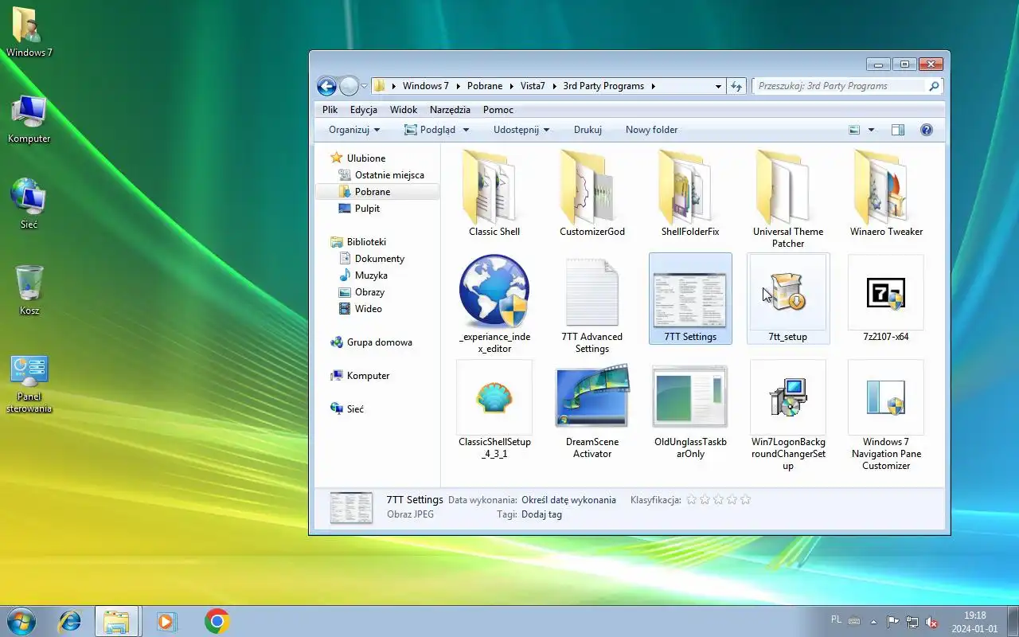This screenshot has height=637, width=1019.
Task: Select Windows 7 Navigation Pane Customizer
Action: pos(886,414)
